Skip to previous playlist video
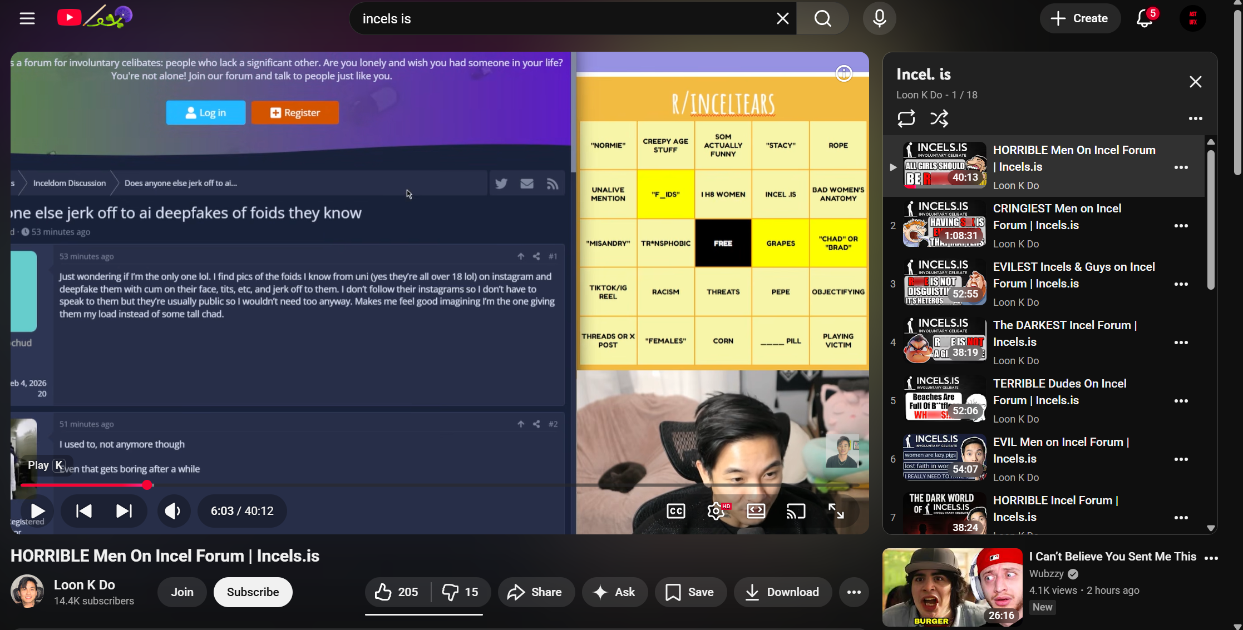Viewport: 1243px width, 630px height. (x=83, y=510)
